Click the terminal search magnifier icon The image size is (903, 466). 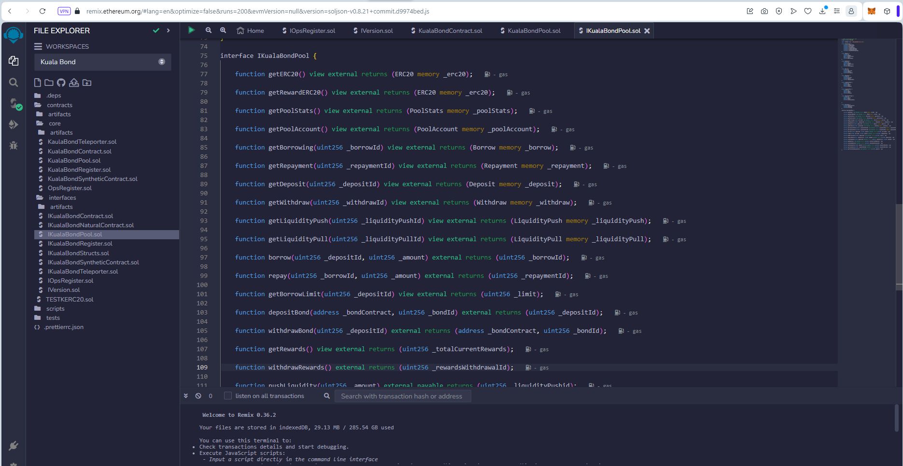pyautogui.click(x=327, y=396)
